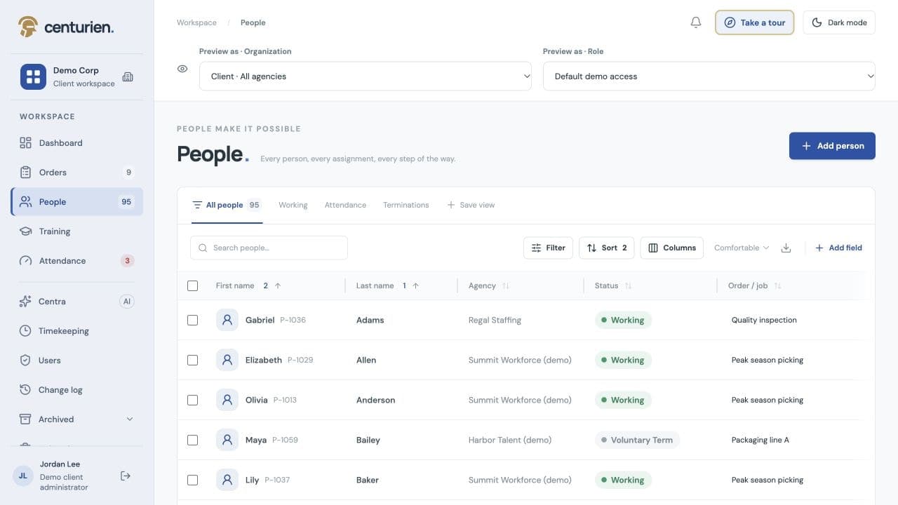Open Timekeeping in the sidebar
This screenshot has width=898, height=505.
pyautogui.click(x=77, y=331)
